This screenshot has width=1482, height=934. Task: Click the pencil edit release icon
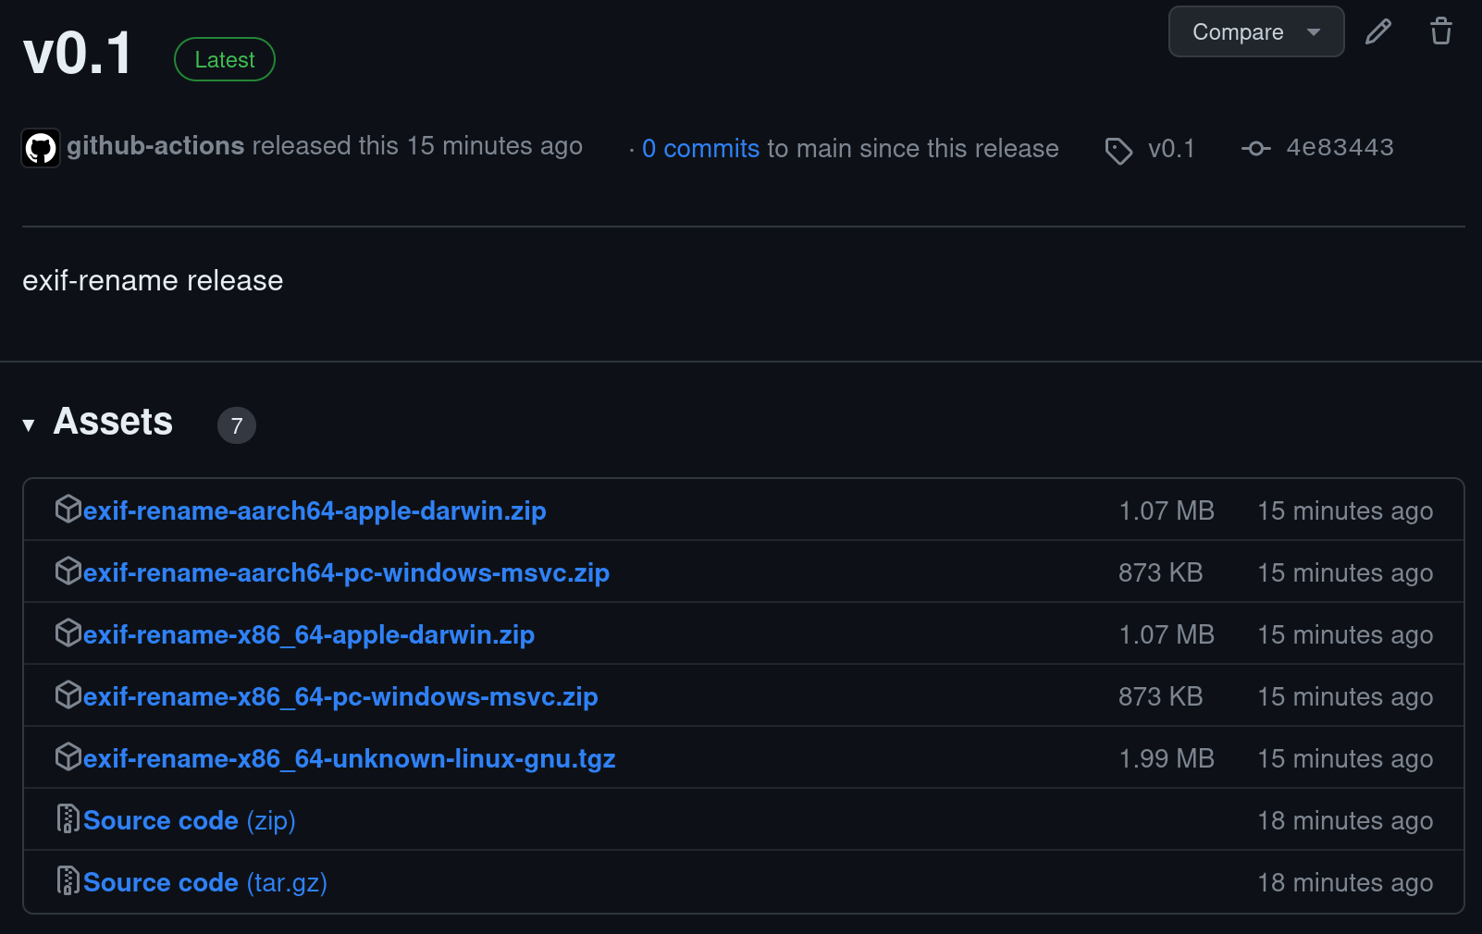1377,31
